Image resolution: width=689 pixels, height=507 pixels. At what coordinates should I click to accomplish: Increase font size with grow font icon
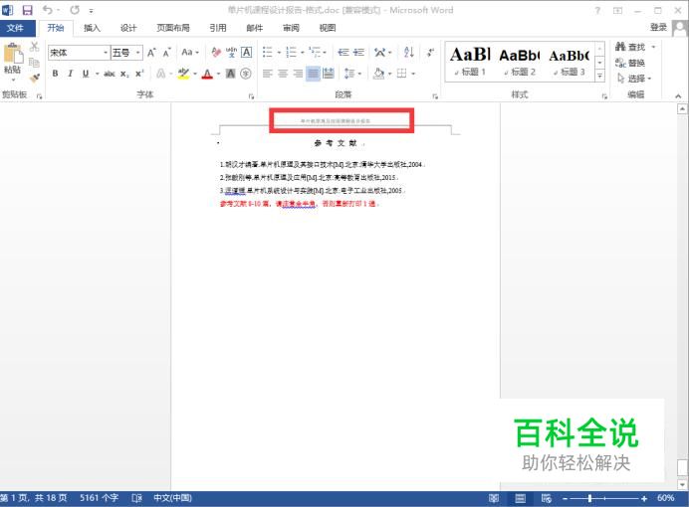click(x=151, y=53)
